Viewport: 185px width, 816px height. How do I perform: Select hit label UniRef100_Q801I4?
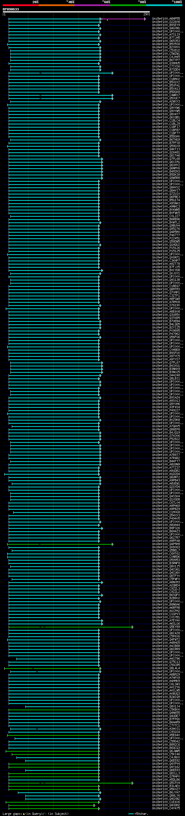(x=166, y=706)
